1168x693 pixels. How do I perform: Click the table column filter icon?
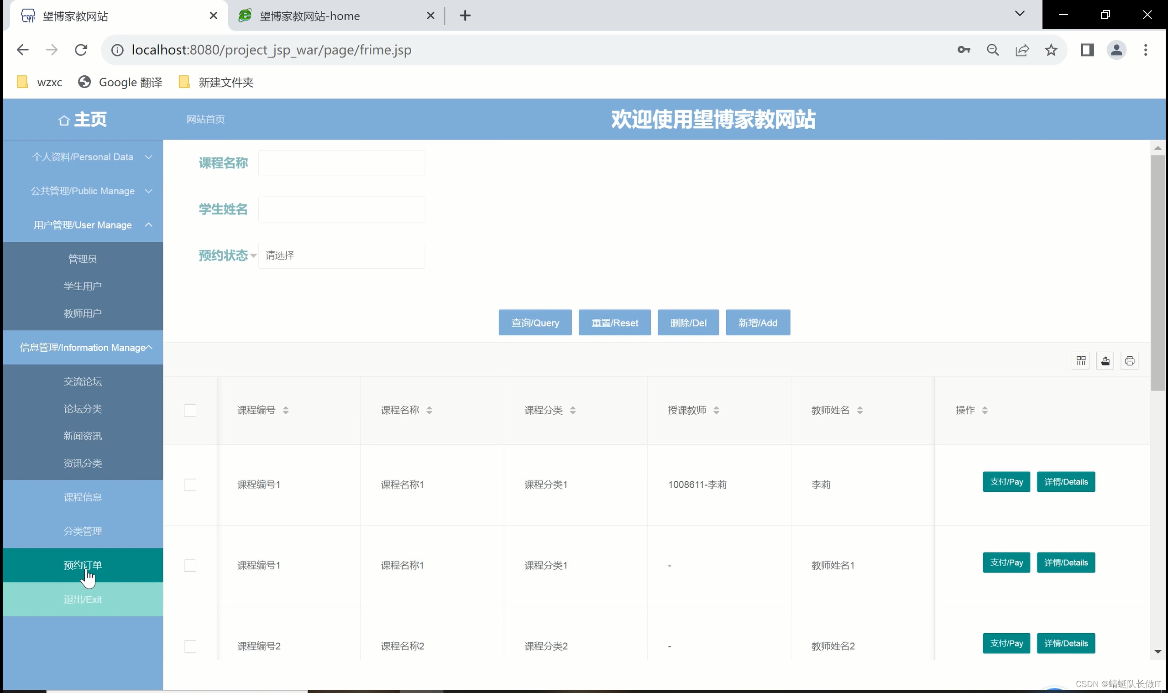(1081, 360)
